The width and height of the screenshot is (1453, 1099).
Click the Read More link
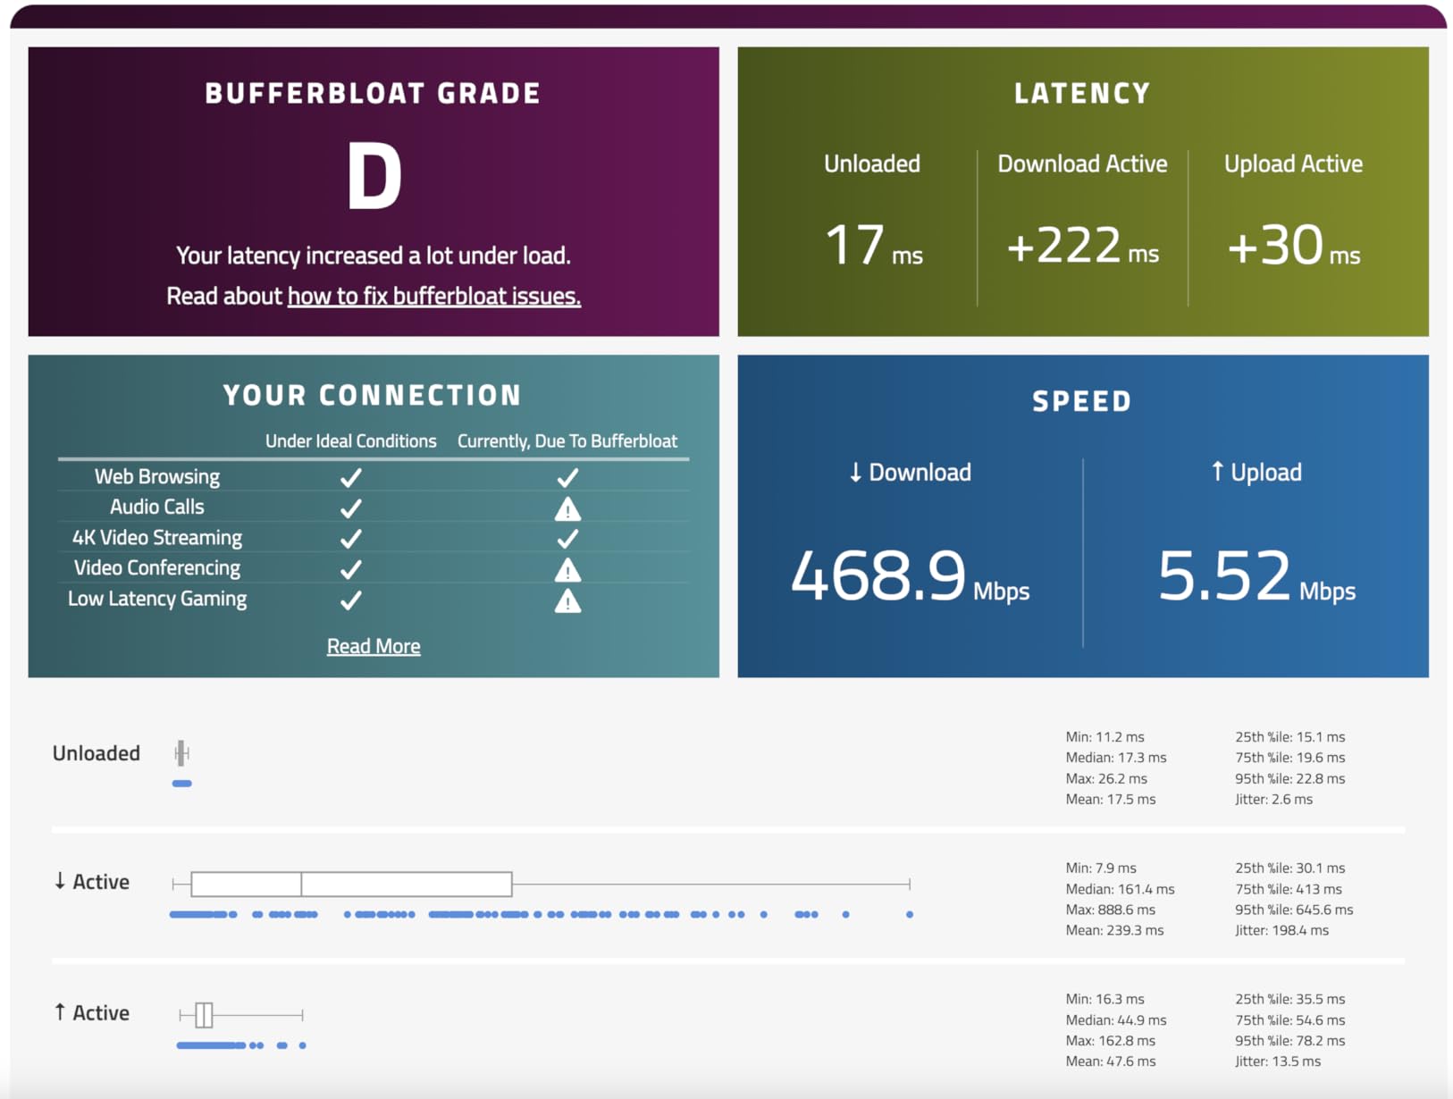point(374,646)
